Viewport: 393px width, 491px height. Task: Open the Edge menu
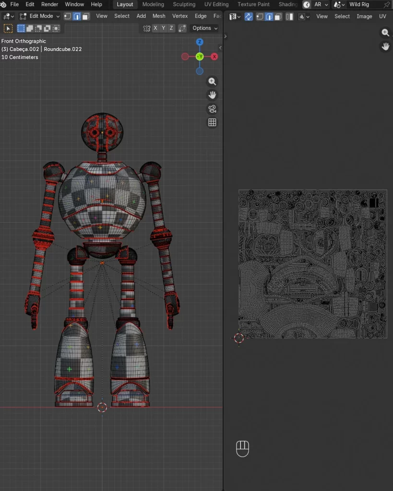(201, 16)
